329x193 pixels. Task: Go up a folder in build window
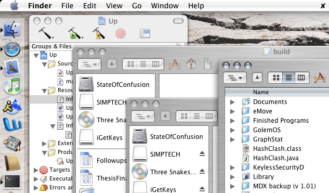point(257,78)
